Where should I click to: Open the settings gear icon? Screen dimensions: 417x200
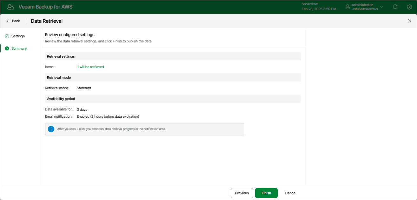pyautogui.click(x=409, y=7)
